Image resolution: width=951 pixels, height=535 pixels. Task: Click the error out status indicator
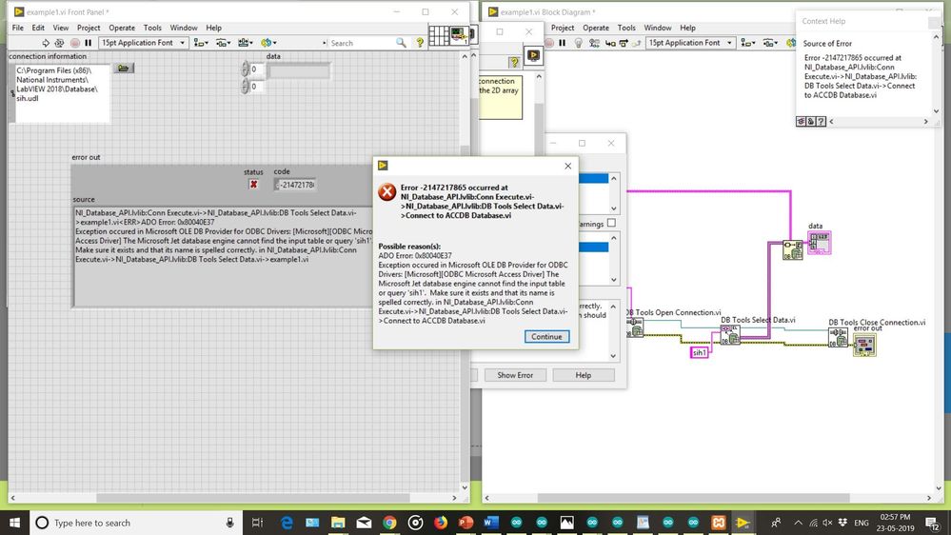click(x=253, y=184)
